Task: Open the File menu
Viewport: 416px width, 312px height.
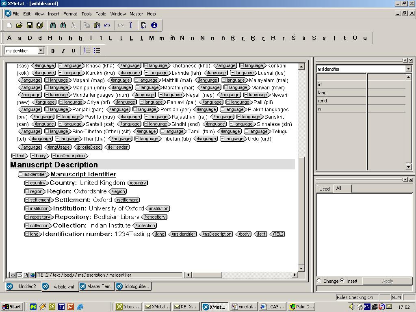Action: click(x=16, y=14)
